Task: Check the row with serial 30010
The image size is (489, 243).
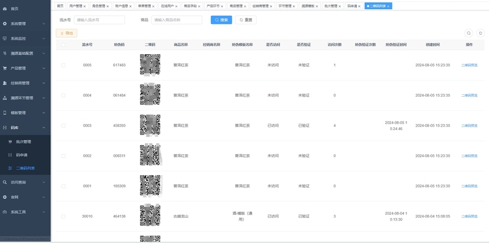Action: (x=64, y=217)
